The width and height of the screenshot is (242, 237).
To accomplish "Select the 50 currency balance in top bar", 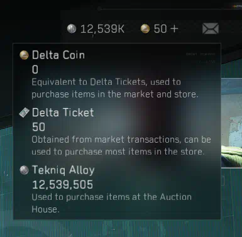I will click(160, 29).
